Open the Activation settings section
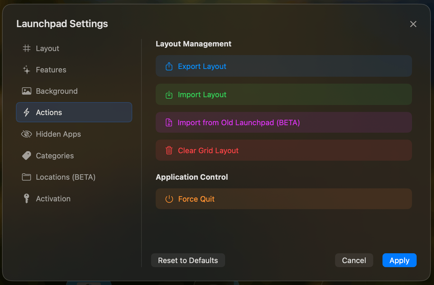Image resolution: width=434 pixels, height=285 pixels. click(53, 198)
